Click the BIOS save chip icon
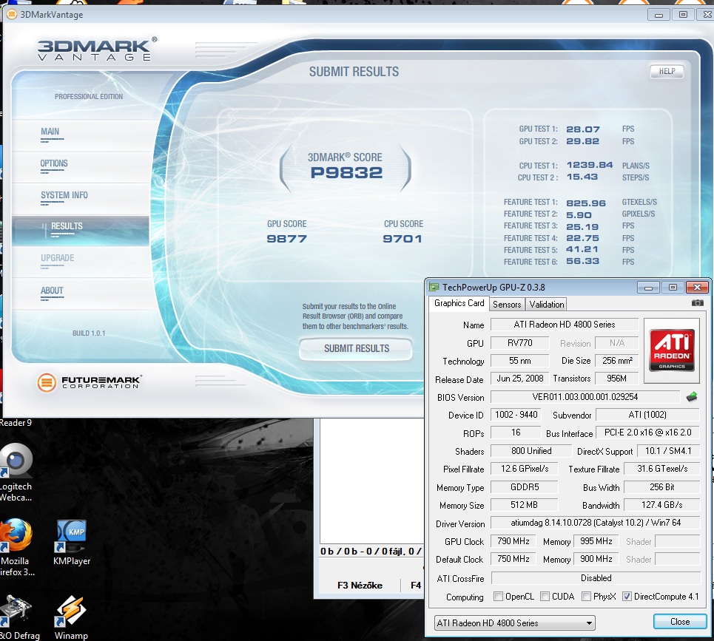 click(692, 397)
